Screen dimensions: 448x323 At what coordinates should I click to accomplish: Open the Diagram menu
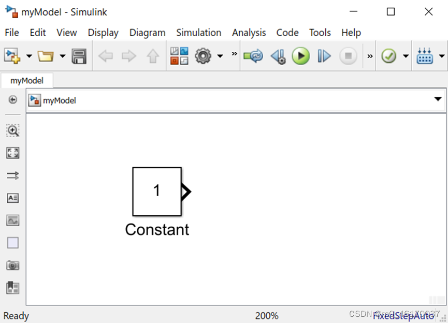point(148,33)
